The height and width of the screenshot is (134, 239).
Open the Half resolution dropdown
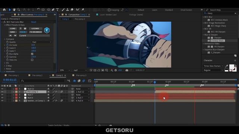coord(80,70)
